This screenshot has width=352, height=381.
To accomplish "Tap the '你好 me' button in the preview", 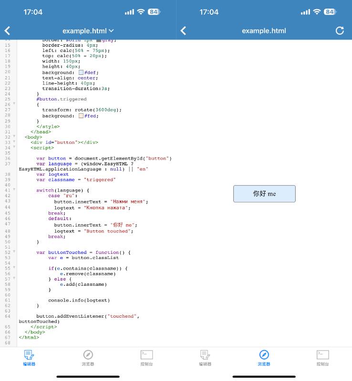I will [x=264, y=194].
